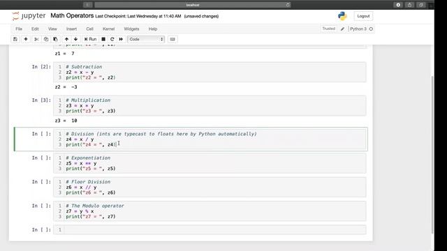
Task: Save notebook with the floppy disk icon
Action: 15,39
